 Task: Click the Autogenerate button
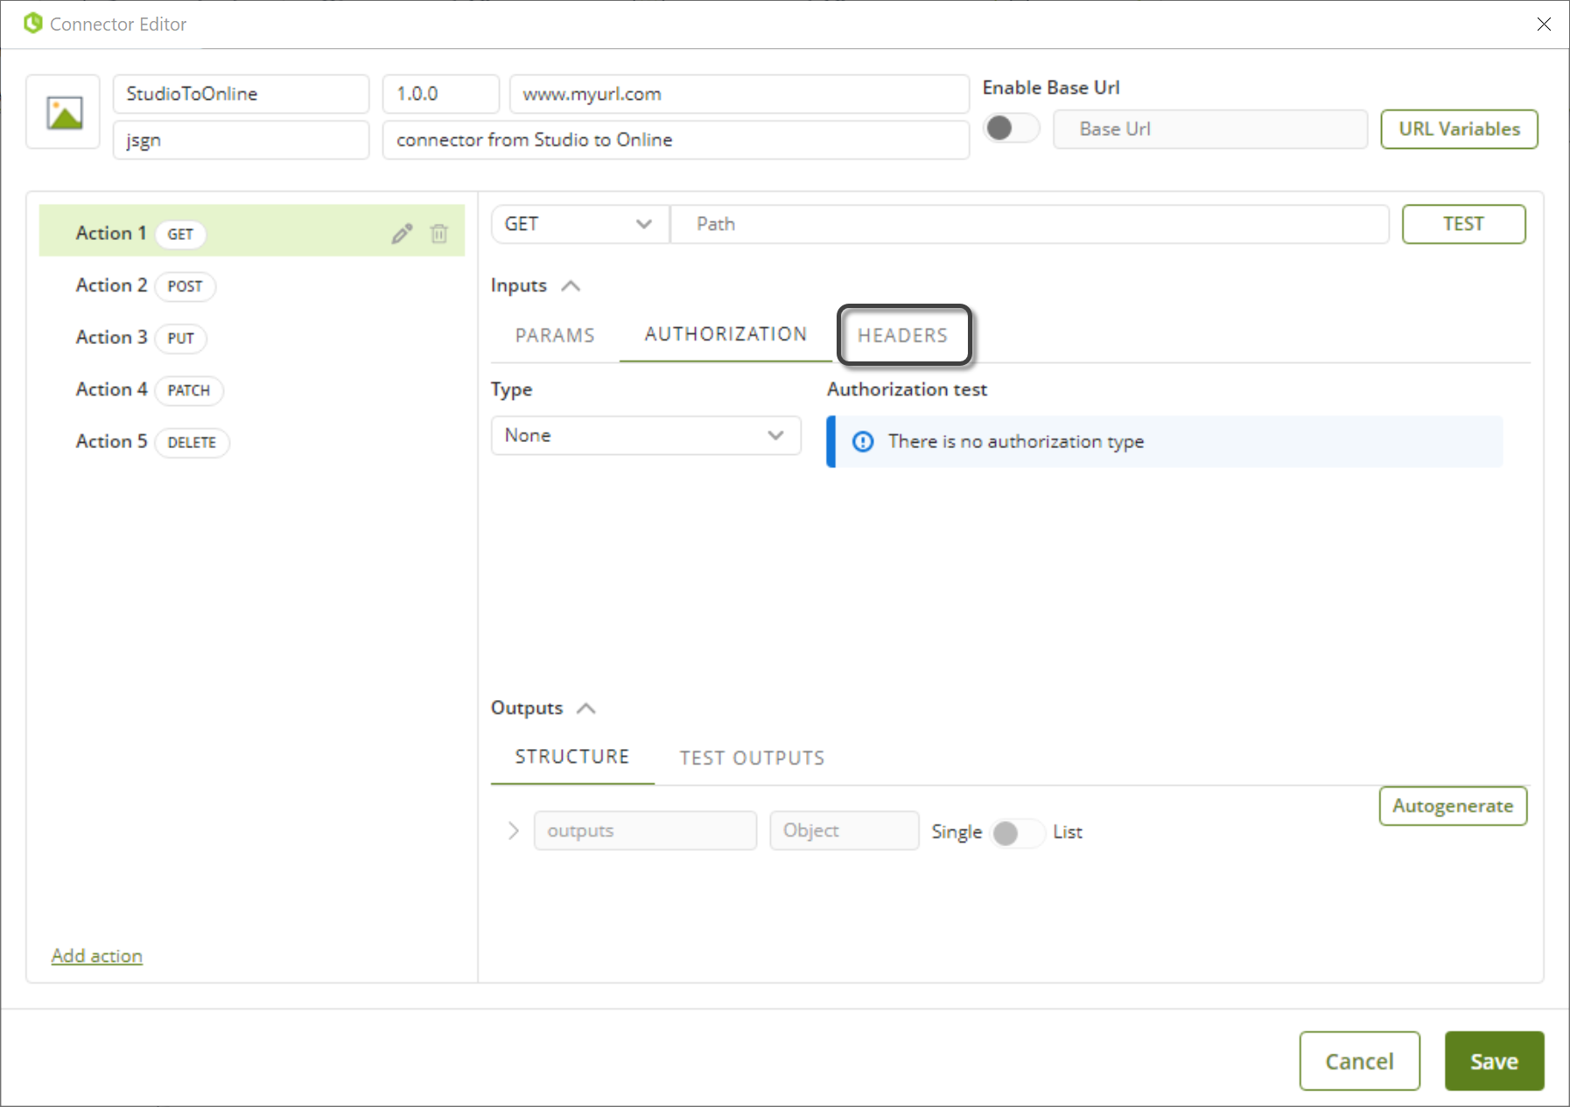[x=1453, y=806]
